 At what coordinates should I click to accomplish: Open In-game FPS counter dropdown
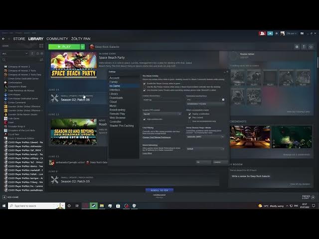pyautogui.click(x=162, y=114)
